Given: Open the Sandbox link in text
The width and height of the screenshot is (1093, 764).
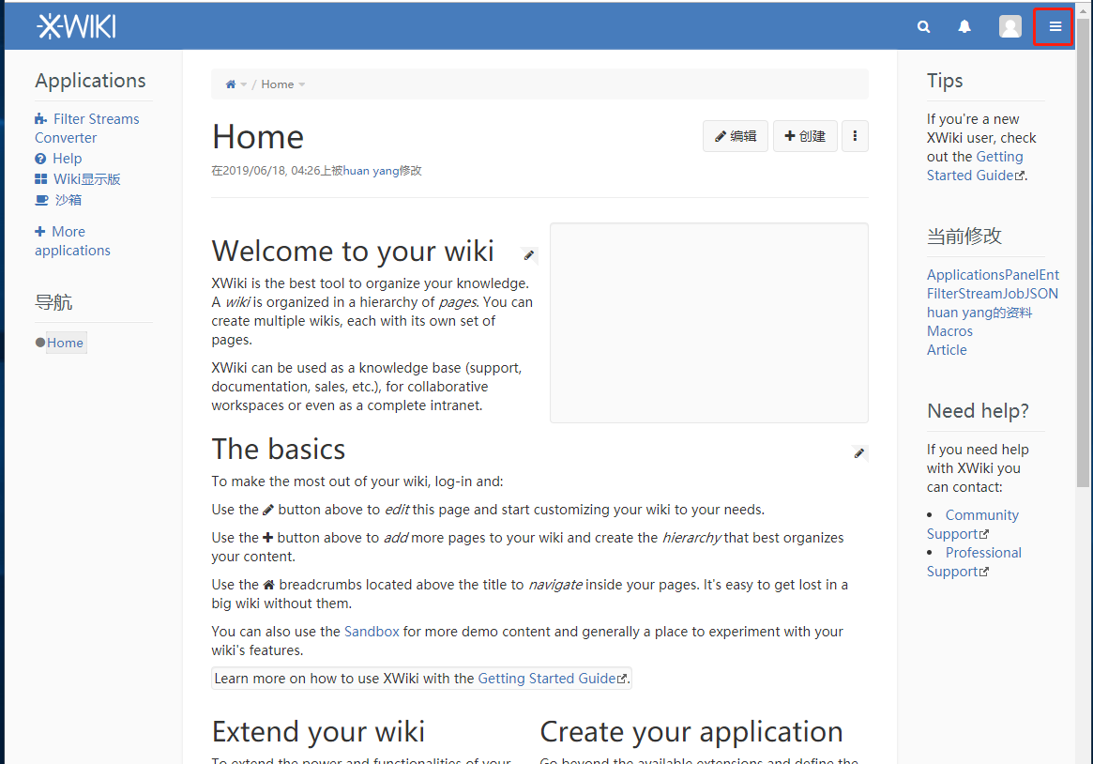Looking at the screenshot, I should tap(372, 632).
